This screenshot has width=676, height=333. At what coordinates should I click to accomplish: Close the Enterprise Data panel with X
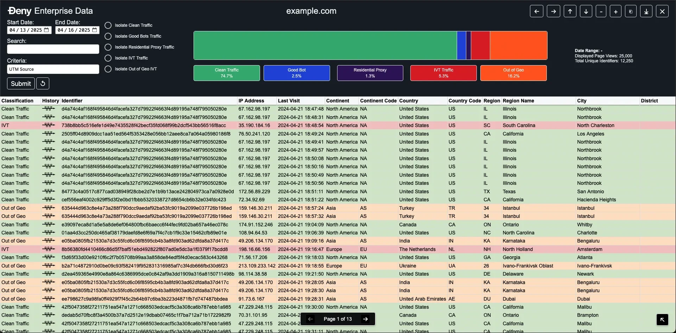(x=662, y=11)
